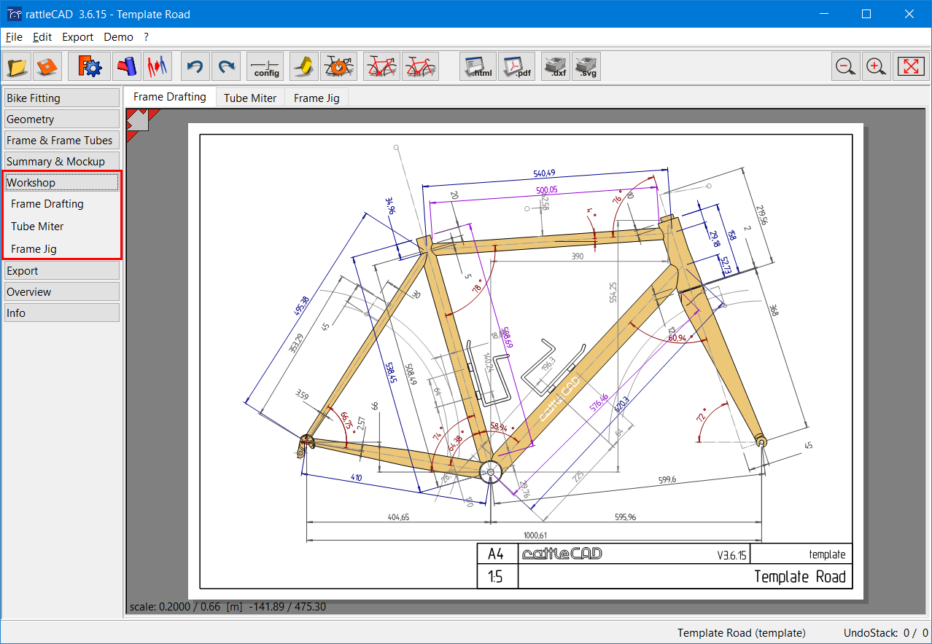The width and height of the screenshot is (932, 644).
Task: Export the drawing as .html
Action: 478,66
